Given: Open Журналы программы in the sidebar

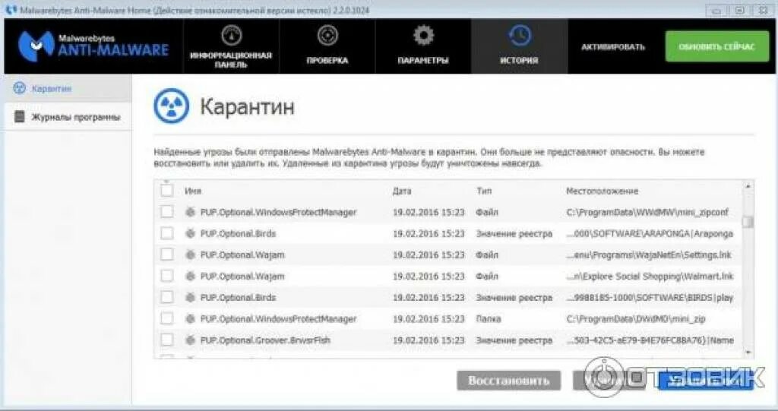Looking at the screenshot, I should [68, 117].
